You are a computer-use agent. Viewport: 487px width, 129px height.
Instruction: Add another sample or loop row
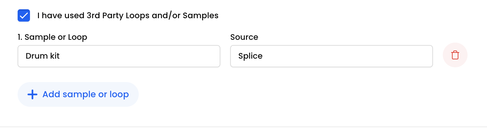78,94
